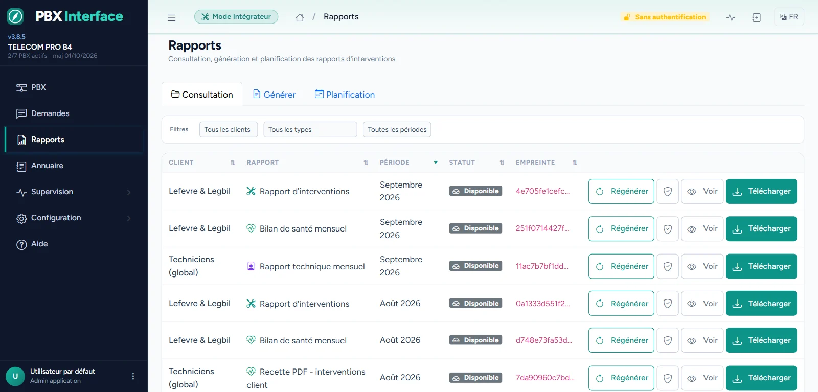
Task: Open Demandes in the sidebar
Action: 74,113
